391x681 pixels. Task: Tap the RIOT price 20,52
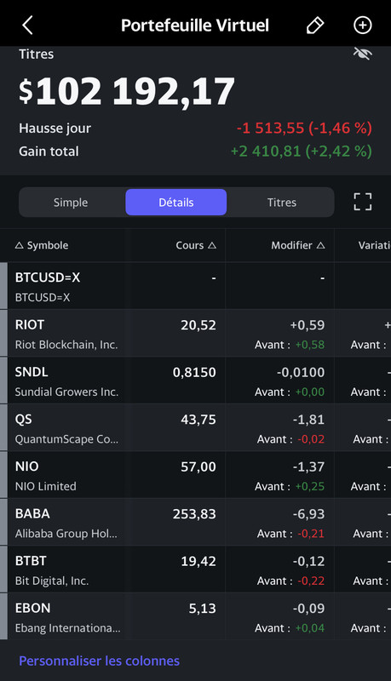click(198, 325)
